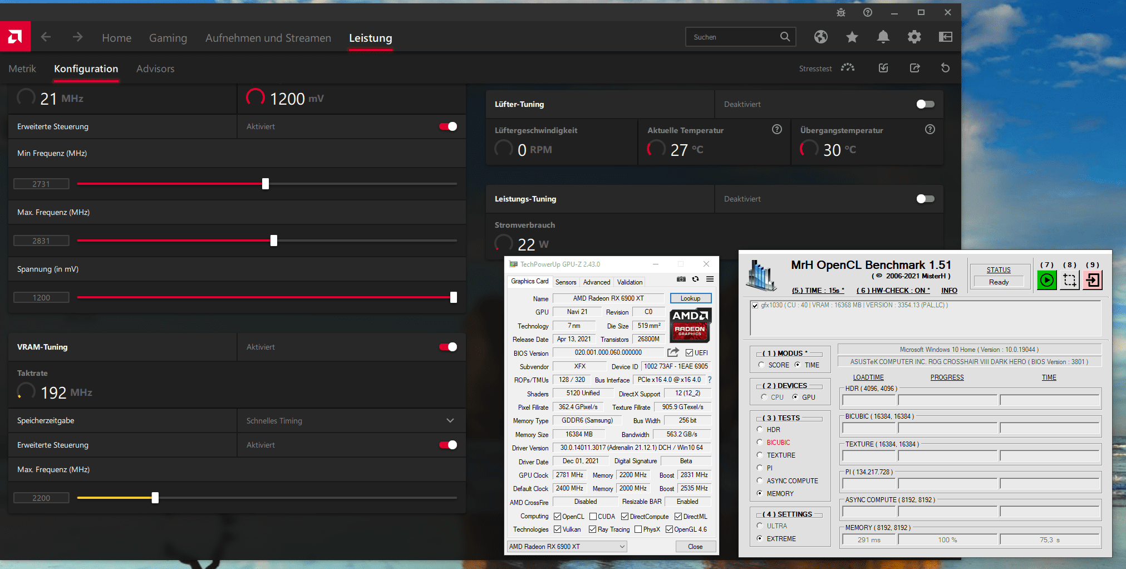Click the VRAM Max. Frequenz slider handle
The image size is (1126, 569).
[x=155, y=498]
